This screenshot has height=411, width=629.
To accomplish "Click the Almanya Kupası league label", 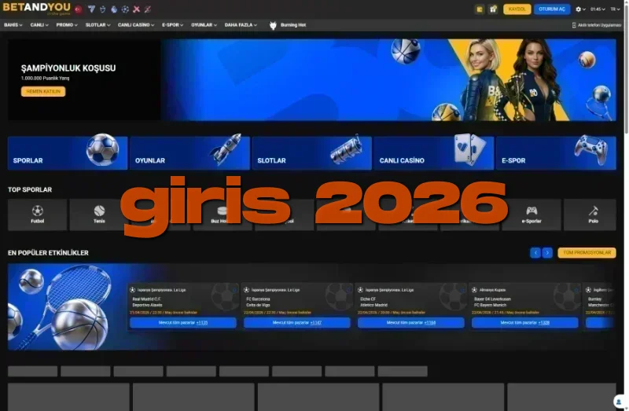I will point(493,290).
